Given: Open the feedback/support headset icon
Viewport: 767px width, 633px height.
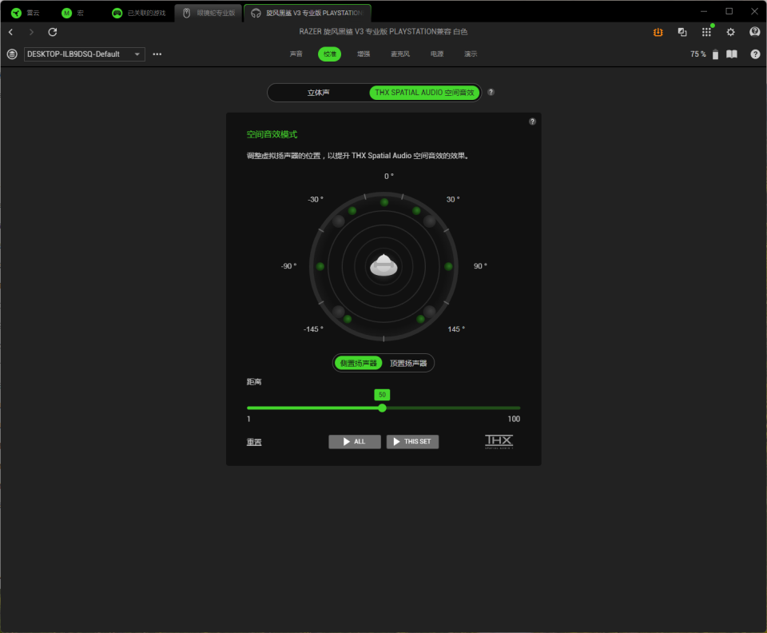Looking at the screenshot, I should pyautogui.click(x=755, y=32).
